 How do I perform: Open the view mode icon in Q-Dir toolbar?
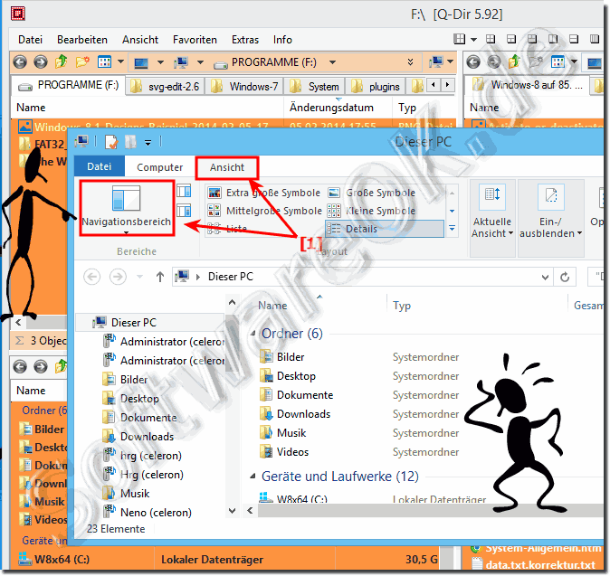(x=104, y=61)
